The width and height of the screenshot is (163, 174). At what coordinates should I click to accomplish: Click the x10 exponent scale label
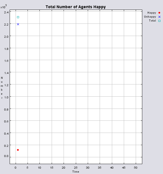click(x=4, y=7)
